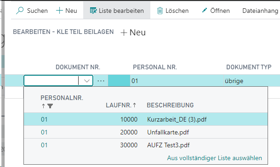
Task: Click Personalnr. 01 in the AUFZ Test3 row
Action: (x=44, y=145)
